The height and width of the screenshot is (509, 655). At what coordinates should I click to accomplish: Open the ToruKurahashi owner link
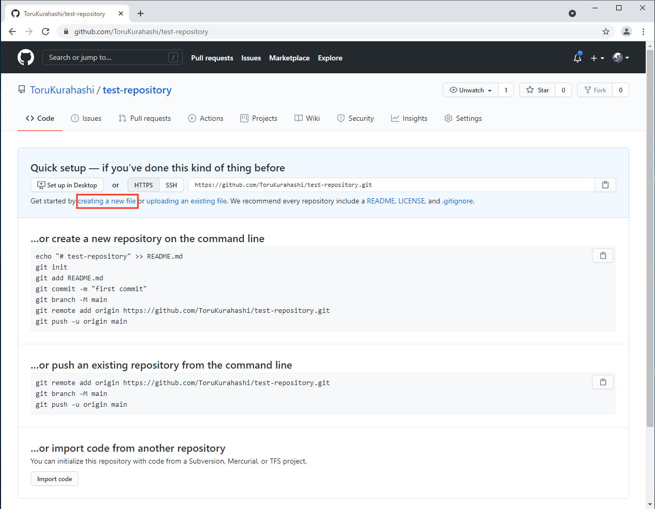pyautogui.click(x=62, y=90)
